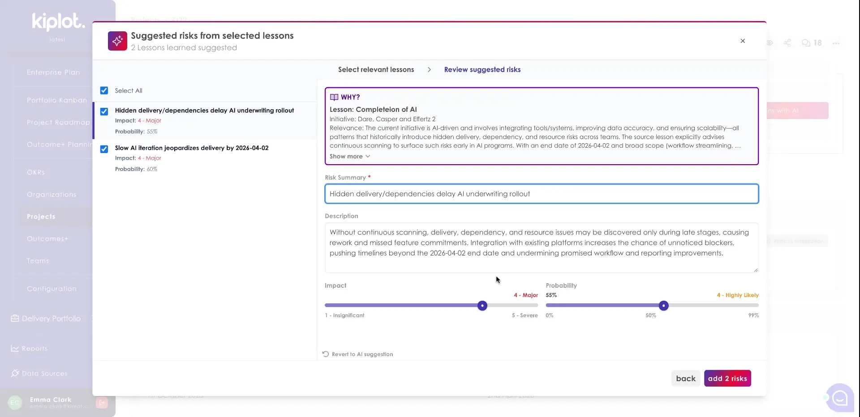Click the logout icon beside Emma Clark

pyautogui.click(x=102, y=403)
